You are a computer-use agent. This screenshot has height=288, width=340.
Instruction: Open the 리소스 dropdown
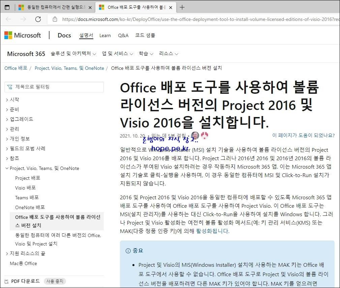click(x=168, y=54)
